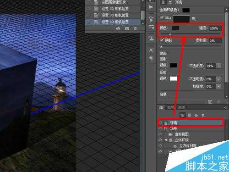Select the 环境 item in 3D panel
This screenshot has width=229, height=172.
(x=191, y=122)
